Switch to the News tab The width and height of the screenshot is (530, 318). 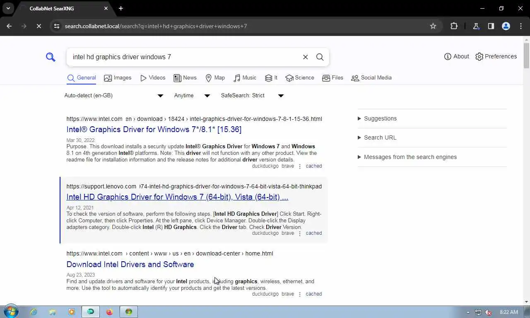(x=185, y=78)
